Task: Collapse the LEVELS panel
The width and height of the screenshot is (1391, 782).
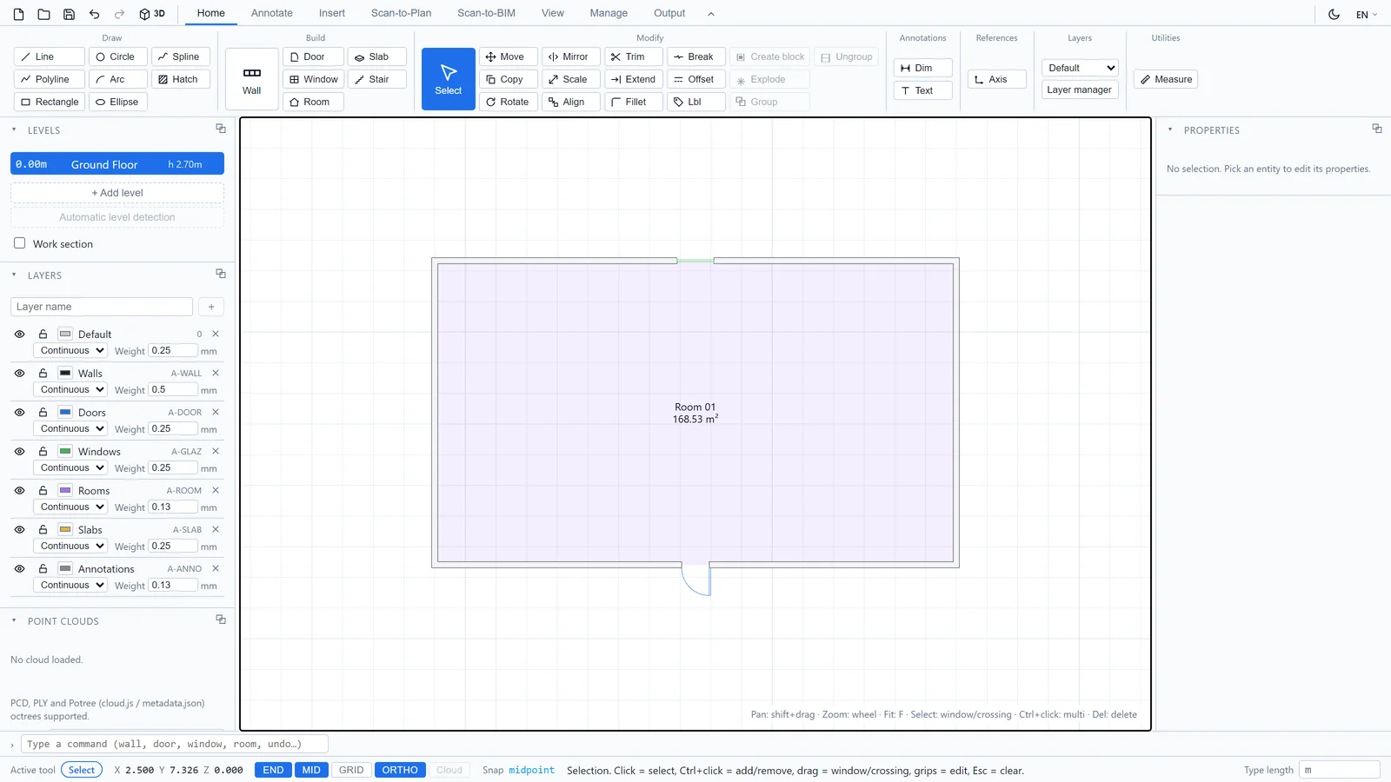Action: point(14,129)
